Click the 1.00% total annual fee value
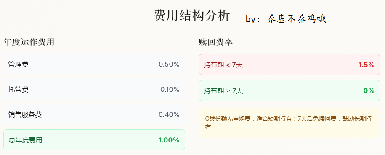 tap(169, 140)
